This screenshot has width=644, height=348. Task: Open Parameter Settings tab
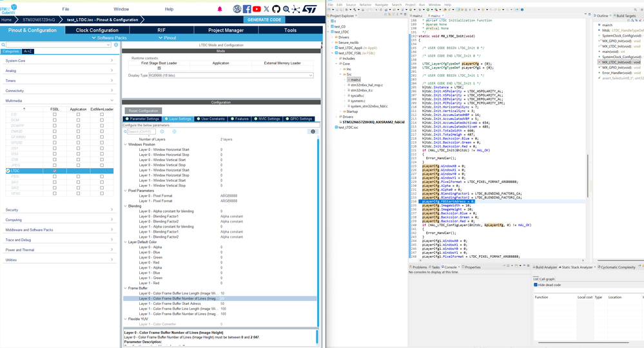142,119
